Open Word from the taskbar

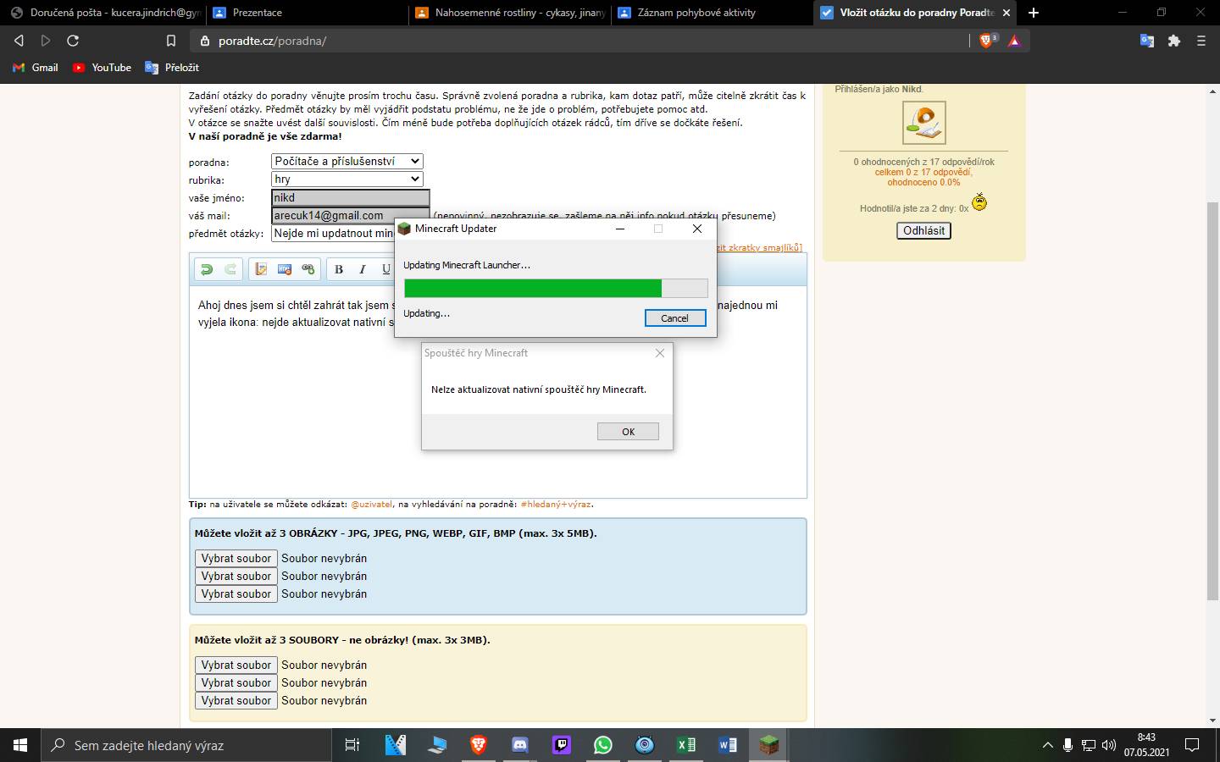click(727, 745)
